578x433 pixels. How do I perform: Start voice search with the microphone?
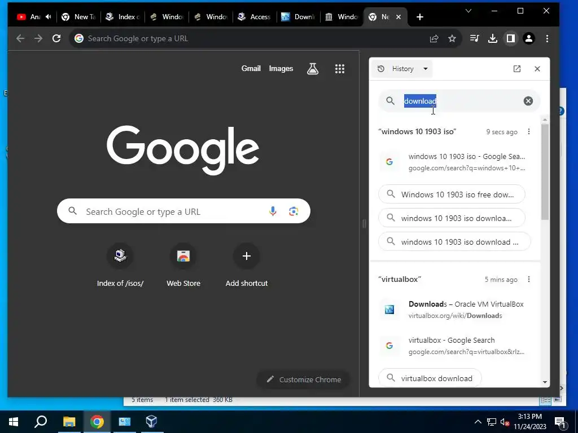click(x=273, y=211)
